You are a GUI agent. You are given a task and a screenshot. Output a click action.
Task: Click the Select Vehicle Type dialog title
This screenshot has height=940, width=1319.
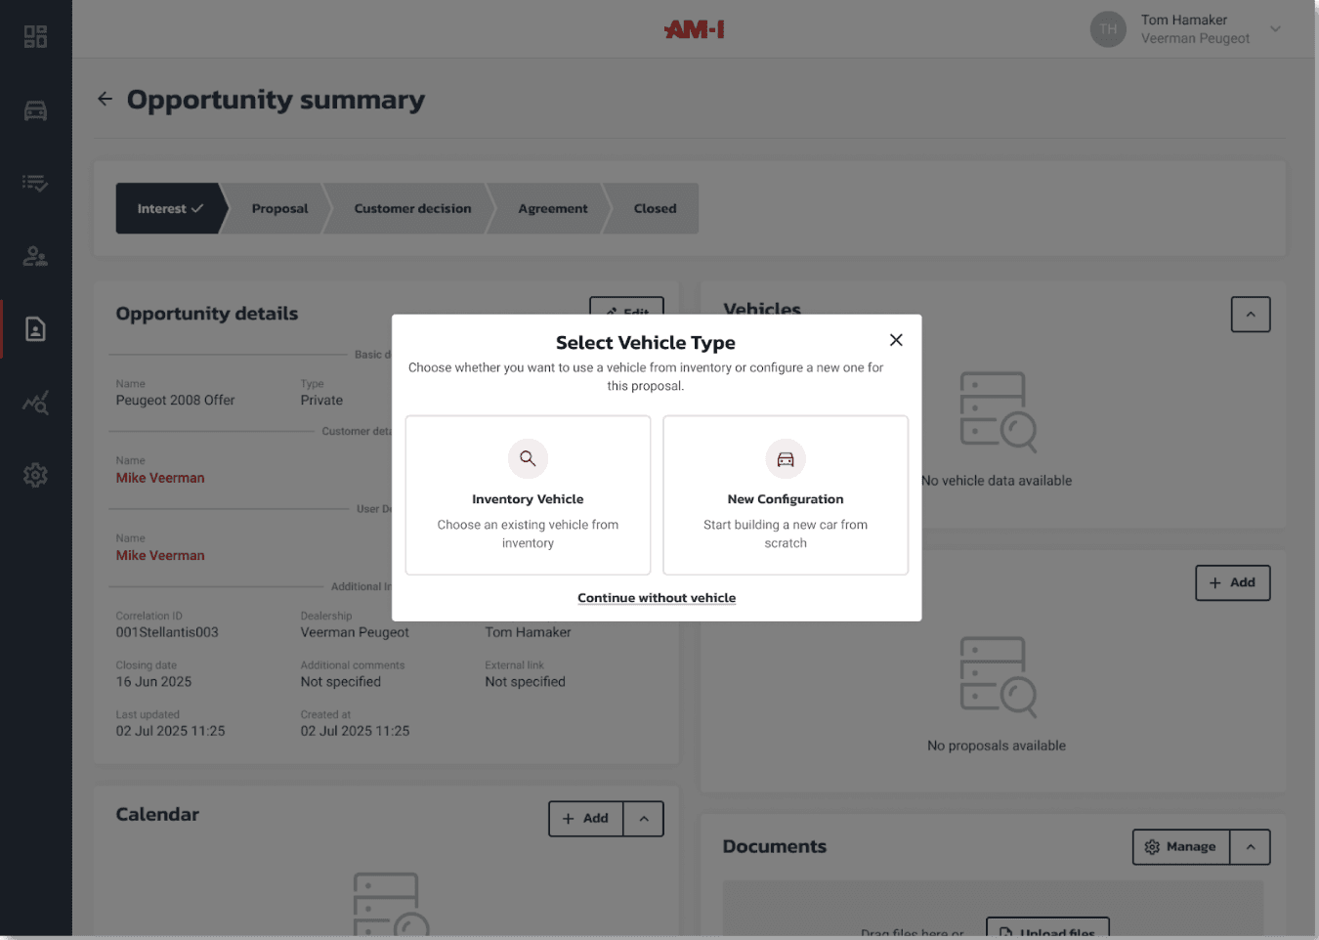646,343
